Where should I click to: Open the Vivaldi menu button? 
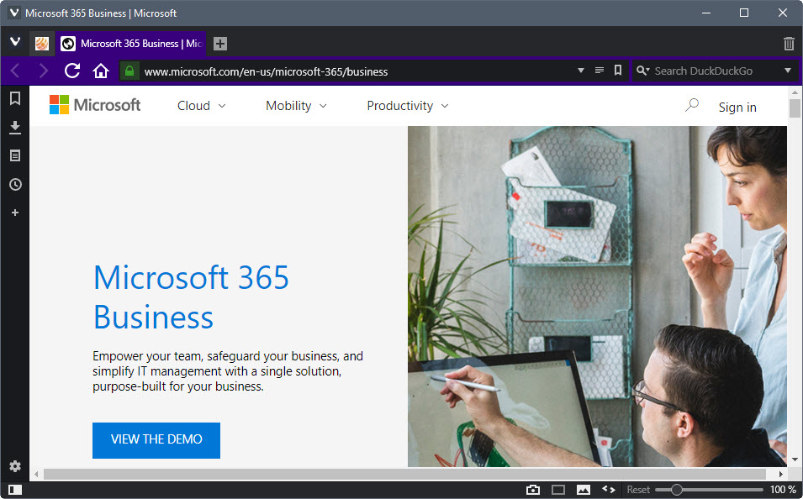pos(15,42)
